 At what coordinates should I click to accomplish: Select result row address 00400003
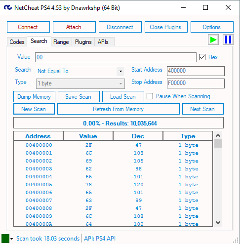point(113,169)
